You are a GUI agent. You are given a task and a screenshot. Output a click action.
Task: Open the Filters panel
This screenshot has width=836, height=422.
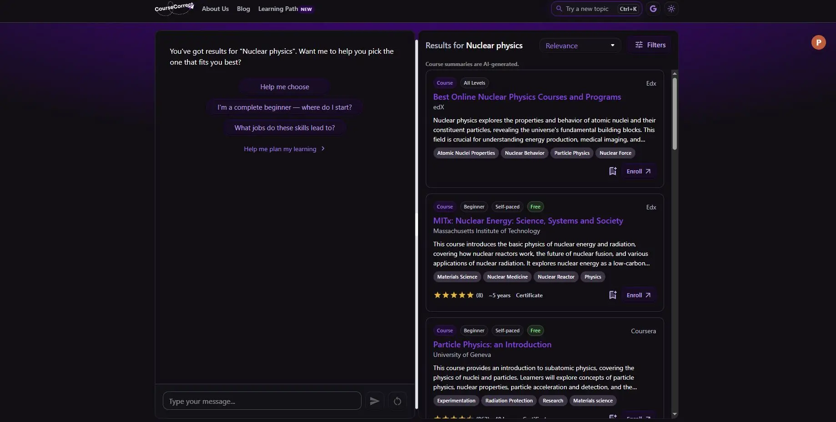click(650, 45)
